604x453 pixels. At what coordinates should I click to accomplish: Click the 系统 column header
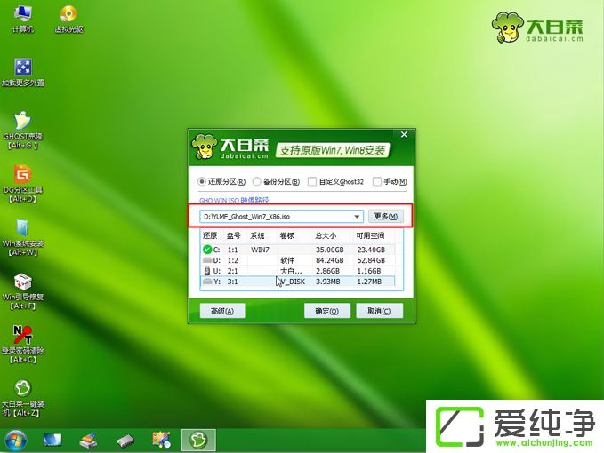coord(257,235)
